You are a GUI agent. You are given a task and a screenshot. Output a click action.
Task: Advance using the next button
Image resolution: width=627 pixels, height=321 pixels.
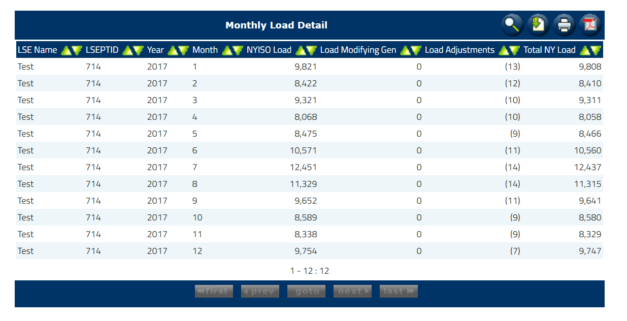[352, 291]
